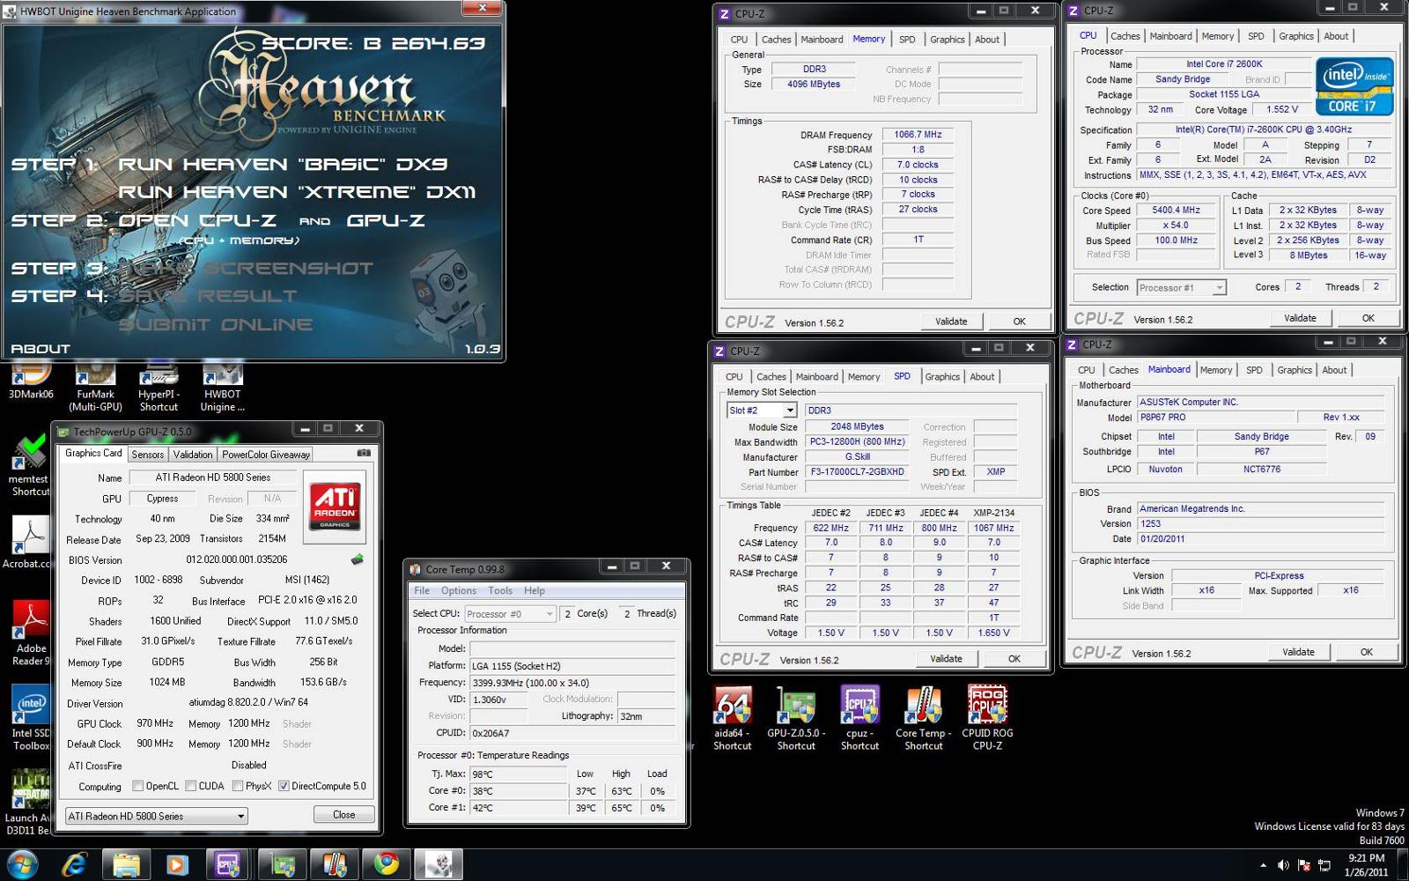Image resolution: width=1409 pixels, height=881 pixels.
Task: Enable the PhysX checkbox in GPU-Z
Action: (238, 786)
